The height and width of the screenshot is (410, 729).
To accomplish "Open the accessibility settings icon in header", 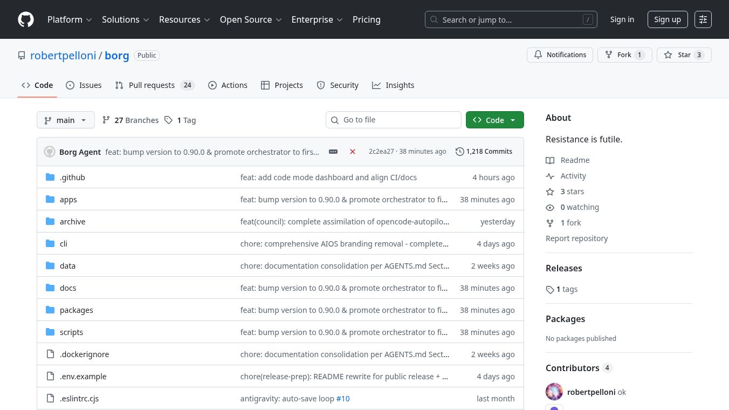I will [x=703, y=19].
